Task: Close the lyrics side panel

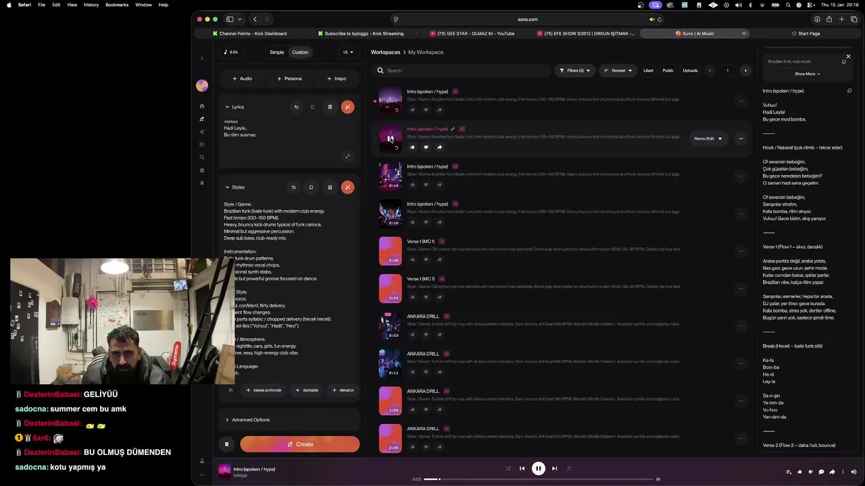Action: tap(848, 57)
